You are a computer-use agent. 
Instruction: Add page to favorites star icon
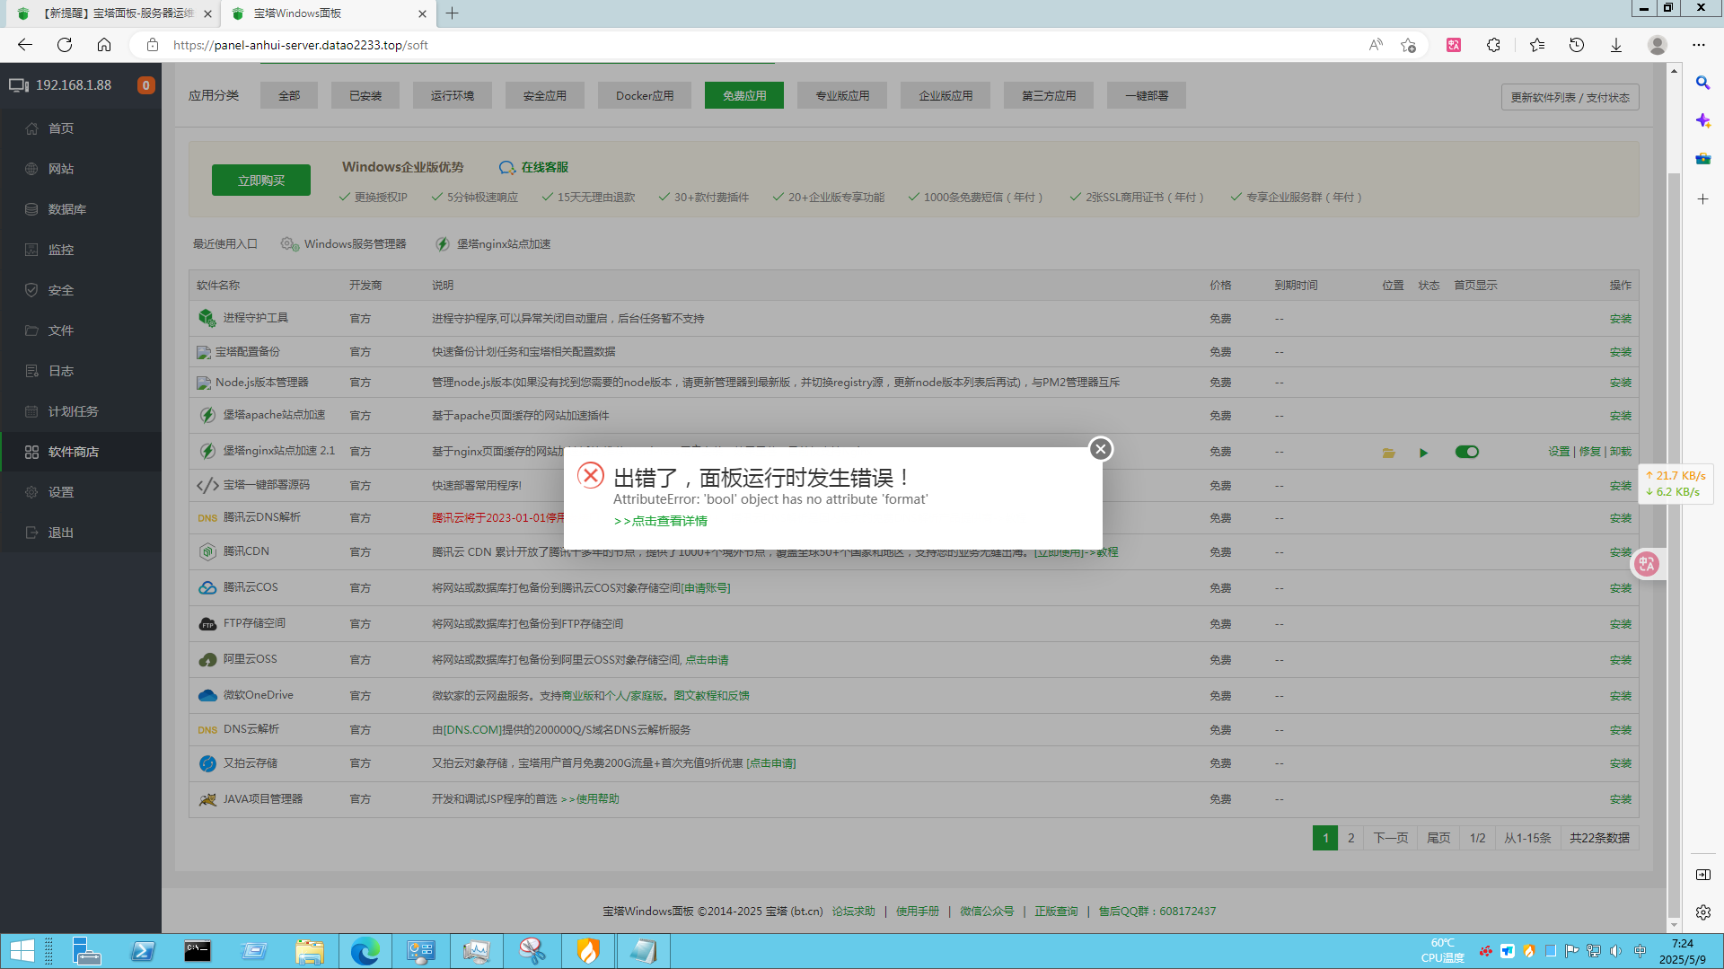click(1408, 45)
